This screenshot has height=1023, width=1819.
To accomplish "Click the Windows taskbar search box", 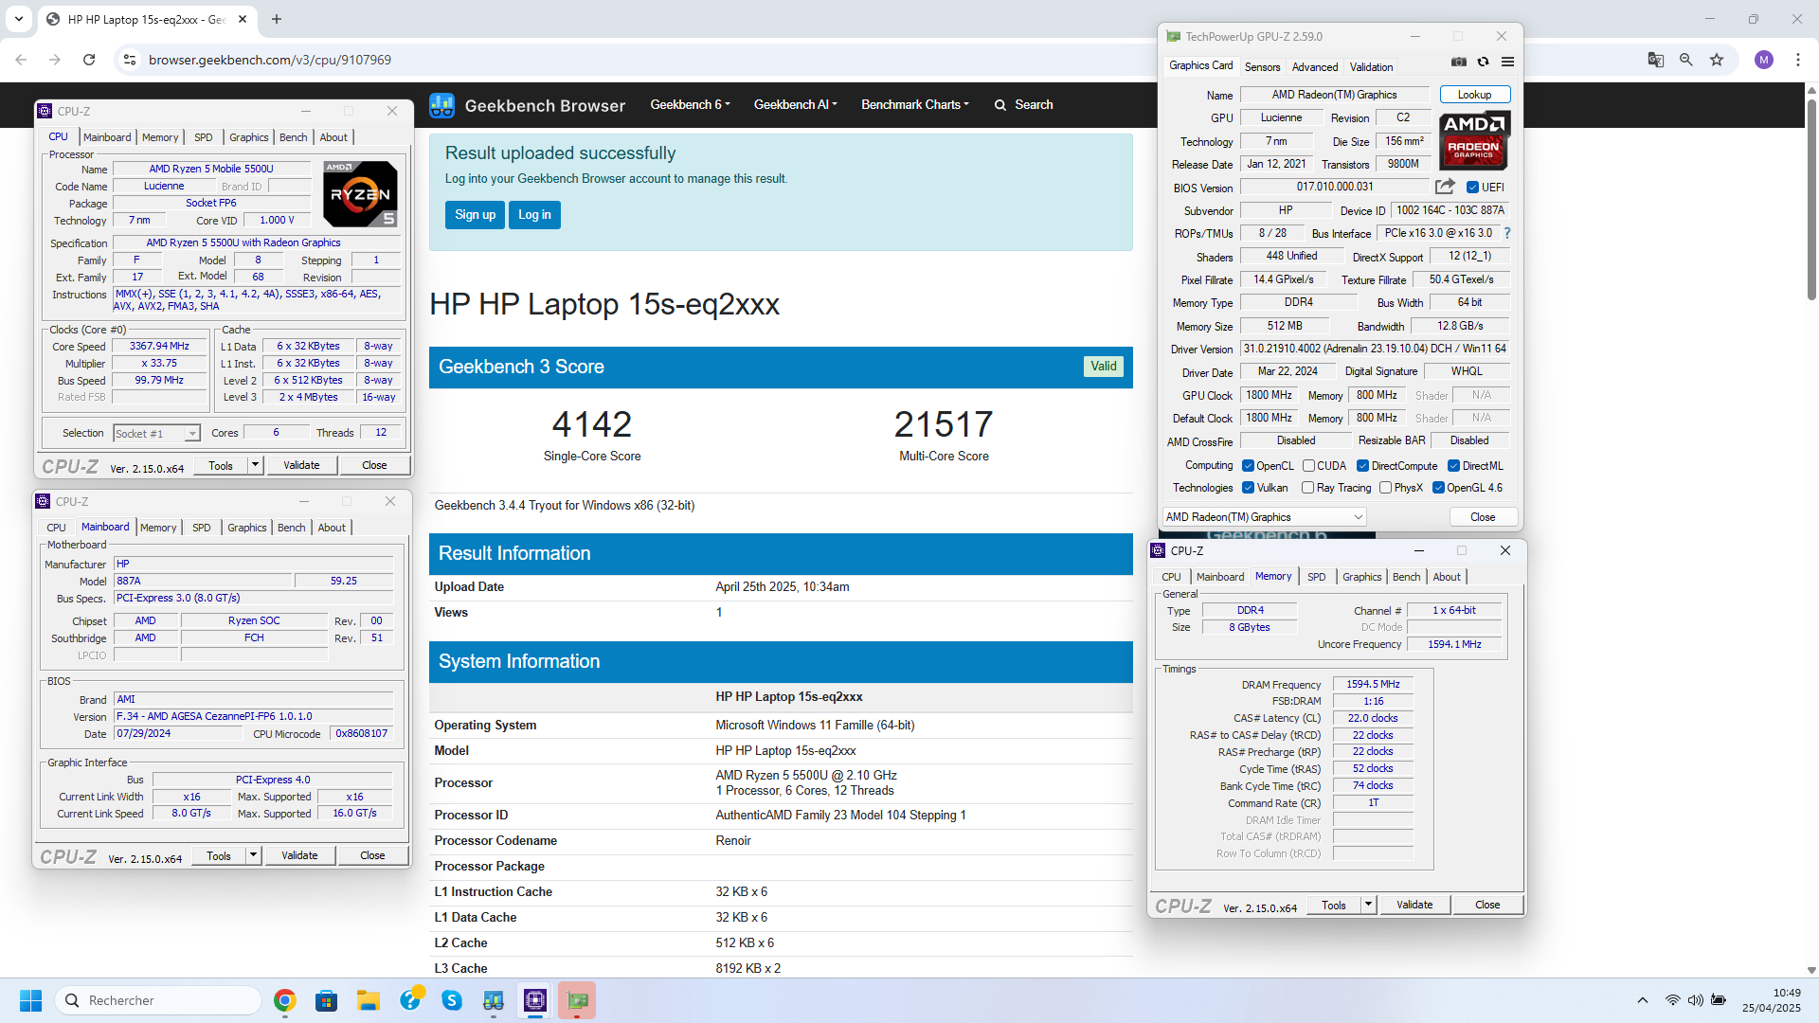I will pos(159,1000).
